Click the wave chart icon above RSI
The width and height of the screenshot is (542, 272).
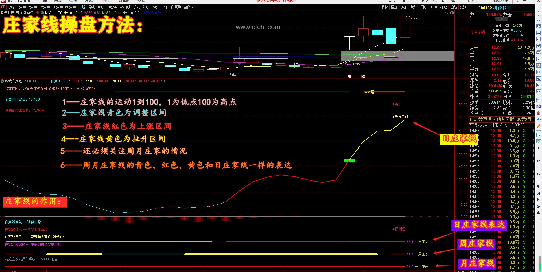pyautogui.click(x=539, y=100)
